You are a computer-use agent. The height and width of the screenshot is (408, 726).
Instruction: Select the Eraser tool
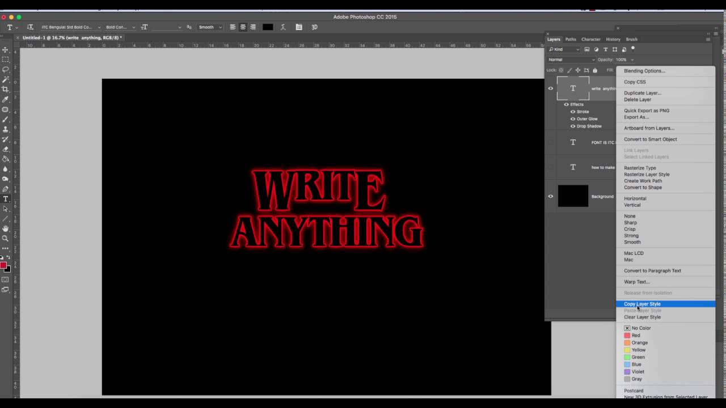6,149
